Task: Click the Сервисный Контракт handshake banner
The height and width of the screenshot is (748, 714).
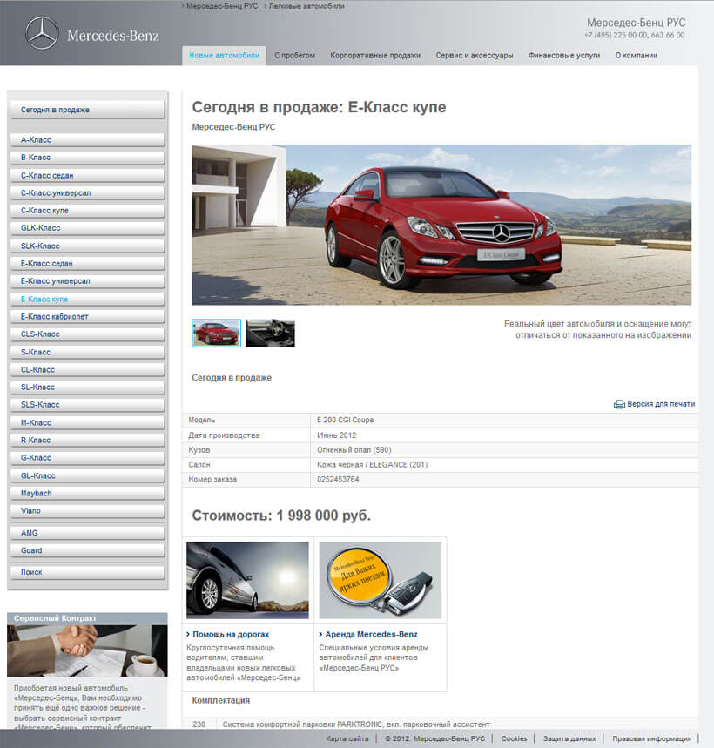Action: coord(87,650)
